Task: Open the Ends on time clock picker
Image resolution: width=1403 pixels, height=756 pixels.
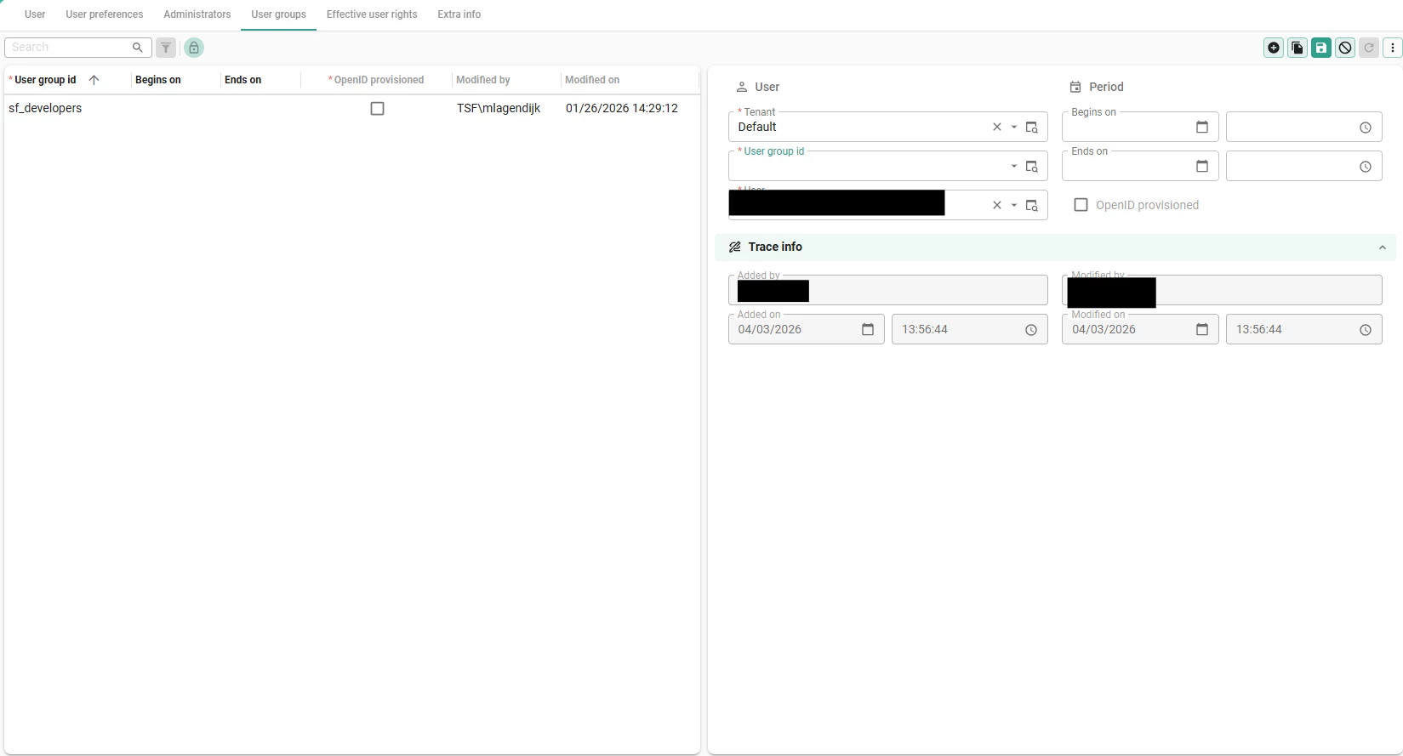Action: (1365, 167)
